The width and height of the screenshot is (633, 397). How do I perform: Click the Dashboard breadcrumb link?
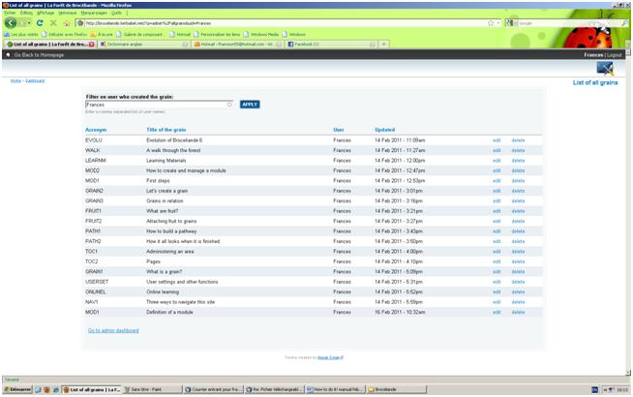(35, 80)
